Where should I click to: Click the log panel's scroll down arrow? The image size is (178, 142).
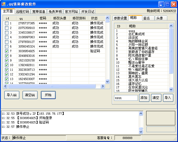click(140, 132)
